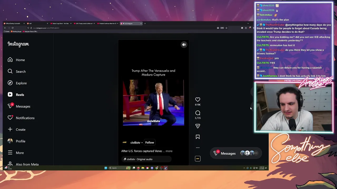Follow the civilistv account
337x189 pixels.
[150, 143]
